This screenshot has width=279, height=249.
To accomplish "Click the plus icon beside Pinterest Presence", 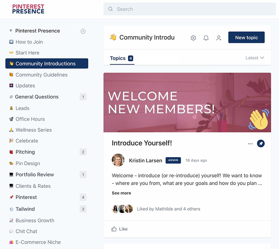I will [x=83, y=31].
